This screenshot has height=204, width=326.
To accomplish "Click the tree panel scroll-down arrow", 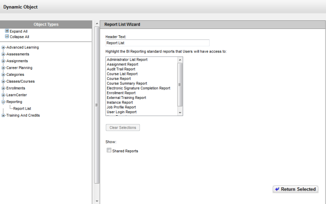I will pos(97,201).
